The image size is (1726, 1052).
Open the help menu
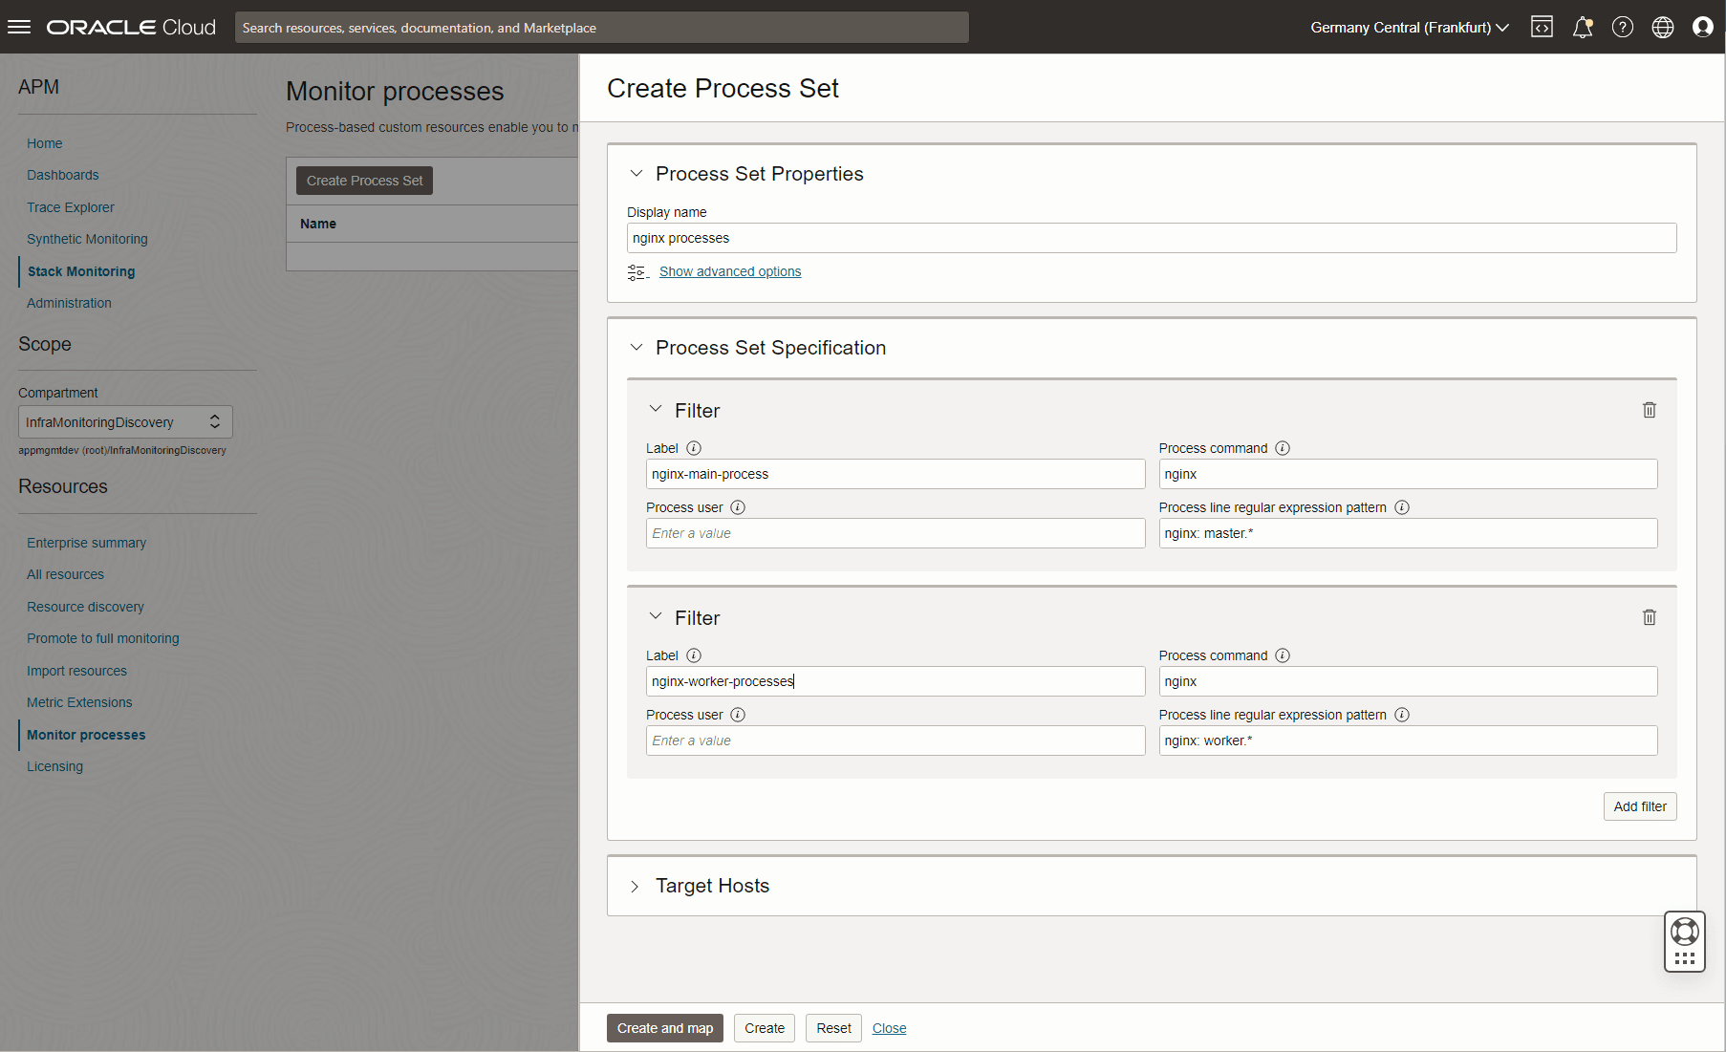click(1622, 27)
